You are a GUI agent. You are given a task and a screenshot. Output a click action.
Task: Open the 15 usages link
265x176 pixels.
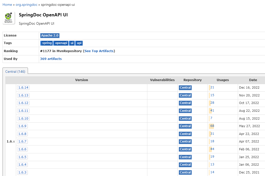(212, 95)
